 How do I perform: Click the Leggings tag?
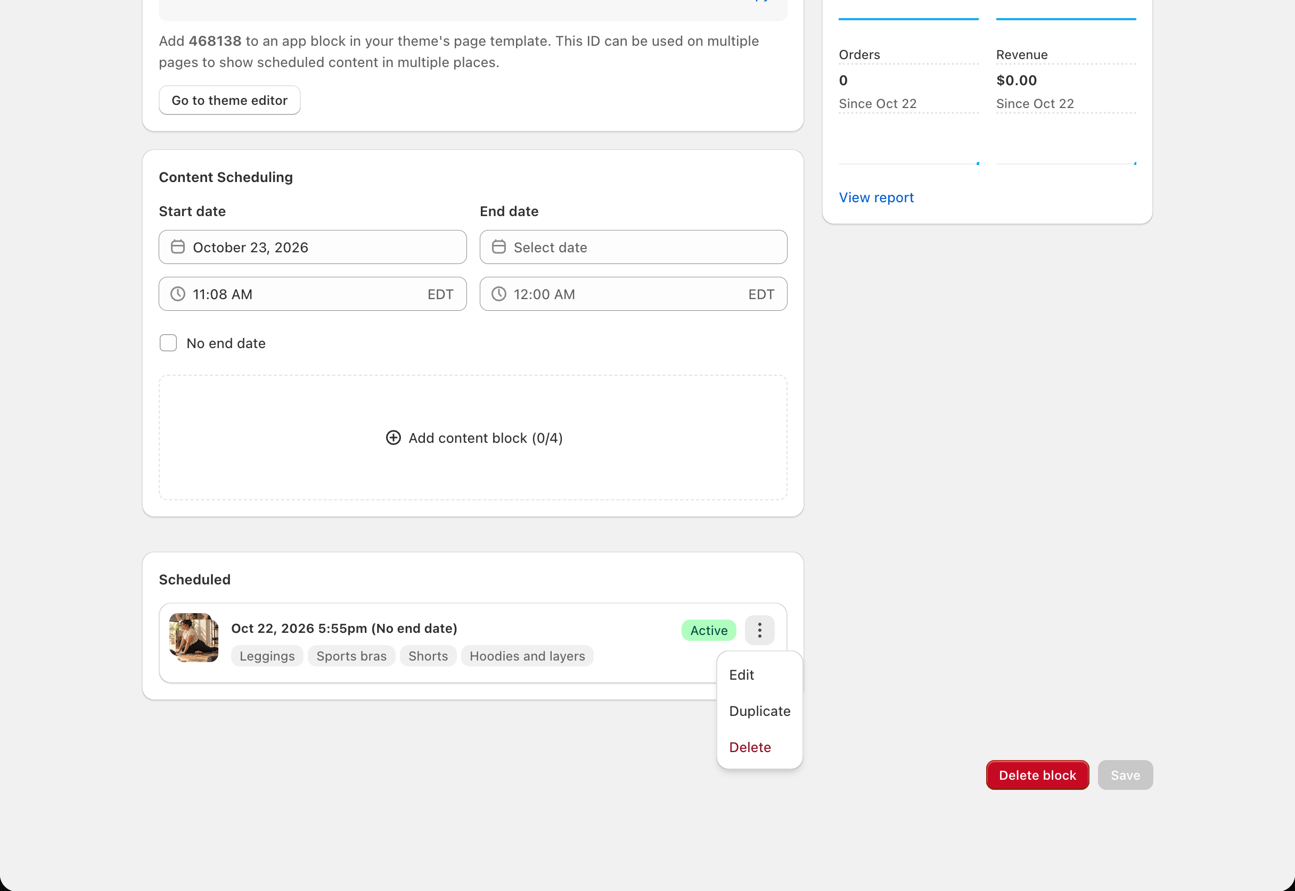click(267, 656)
